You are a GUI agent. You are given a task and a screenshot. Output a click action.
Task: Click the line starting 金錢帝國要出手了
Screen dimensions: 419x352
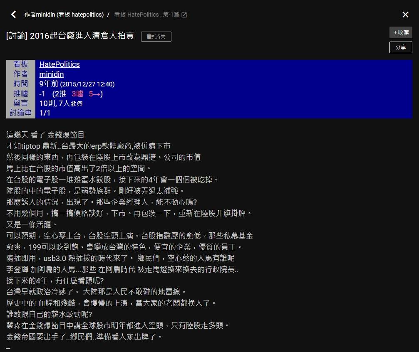84,337
